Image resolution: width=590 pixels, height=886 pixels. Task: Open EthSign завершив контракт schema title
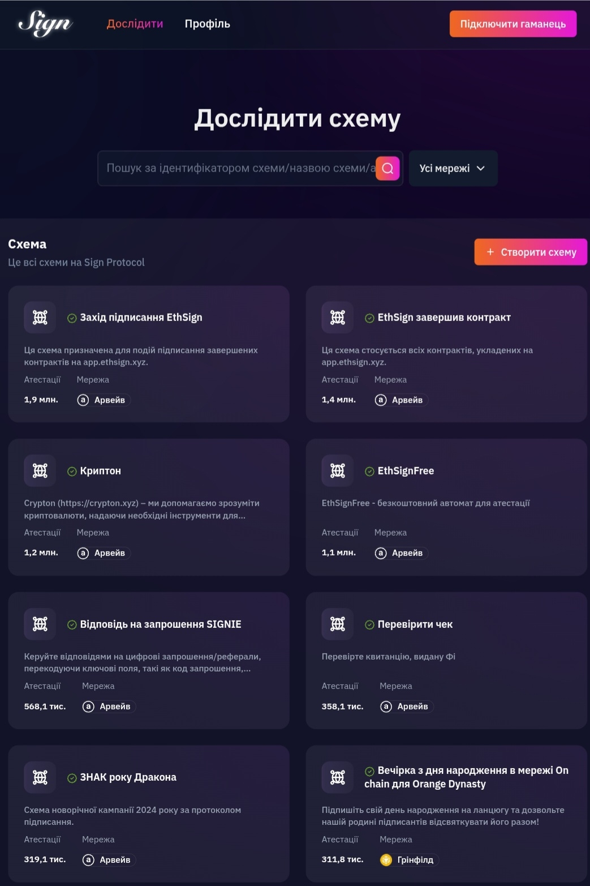click(444, 318)
